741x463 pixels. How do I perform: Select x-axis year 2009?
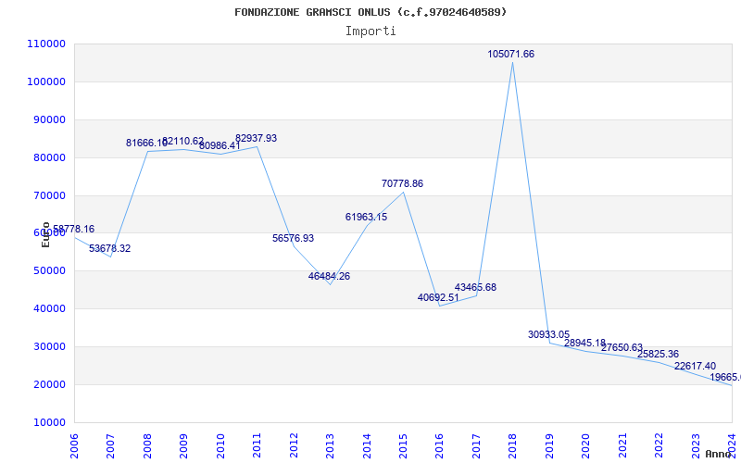(x=183, y=445)
